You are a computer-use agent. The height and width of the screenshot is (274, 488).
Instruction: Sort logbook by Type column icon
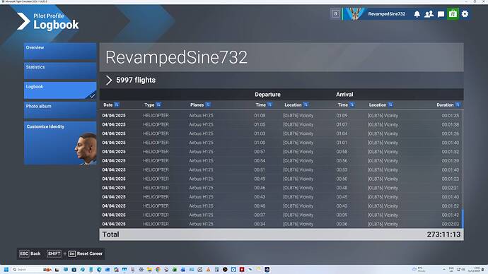[x=158, y=105]
